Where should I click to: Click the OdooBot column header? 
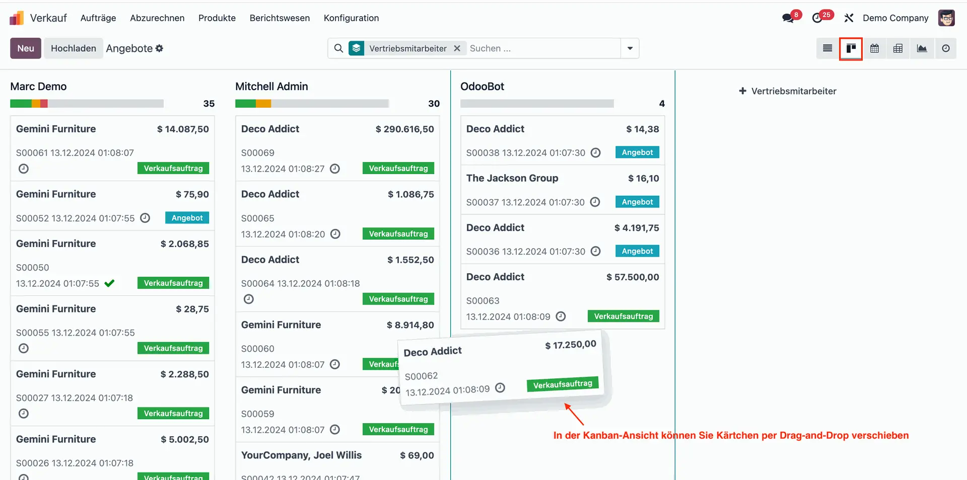point(482,87)
